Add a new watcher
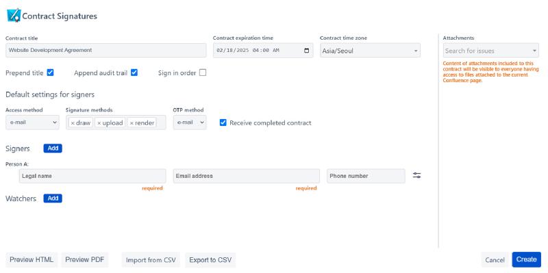Screen dimensions: 548x273 (53, 198)
